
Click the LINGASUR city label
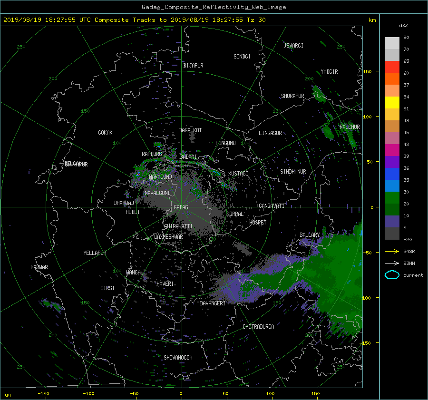point(270,133)
